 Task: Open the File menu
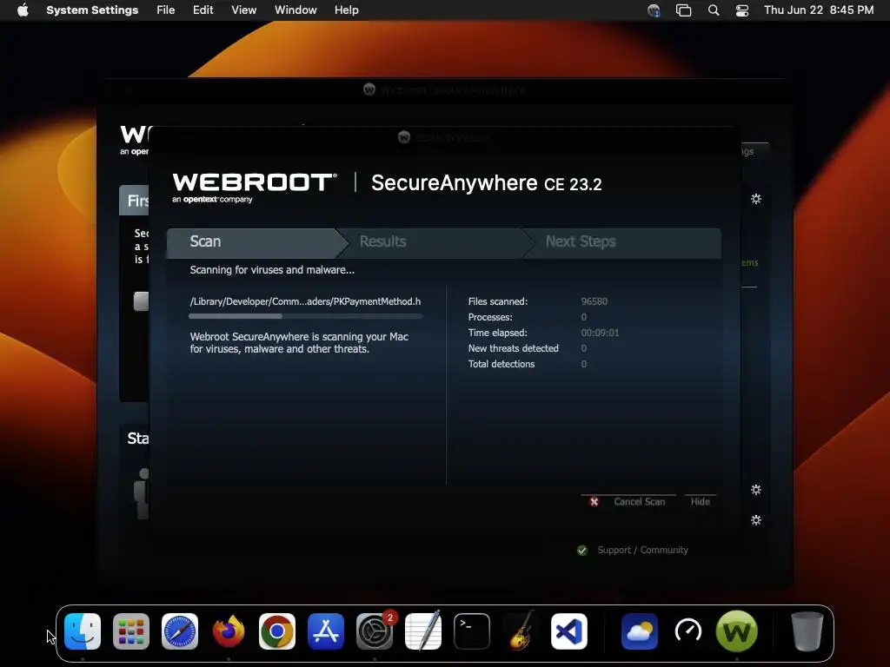166,10
